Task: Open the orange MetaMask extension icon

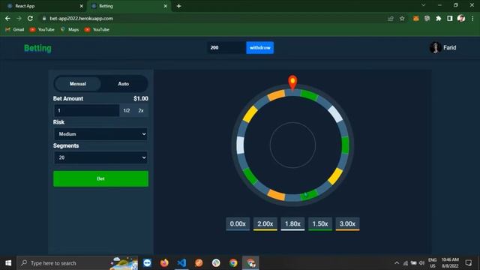Action: [415, 19]
